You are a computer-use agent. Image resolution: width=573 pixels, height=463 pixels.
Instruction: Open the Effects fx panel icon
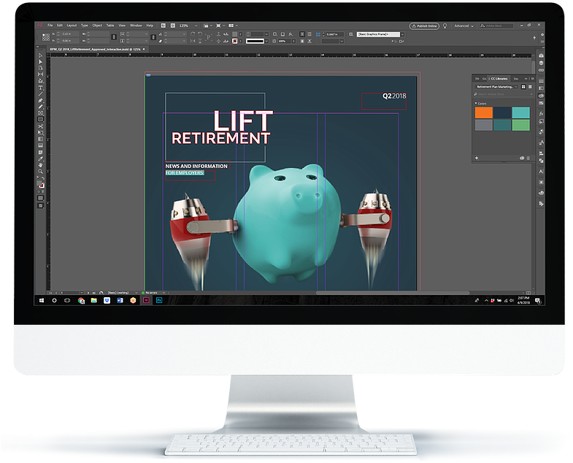541,114
